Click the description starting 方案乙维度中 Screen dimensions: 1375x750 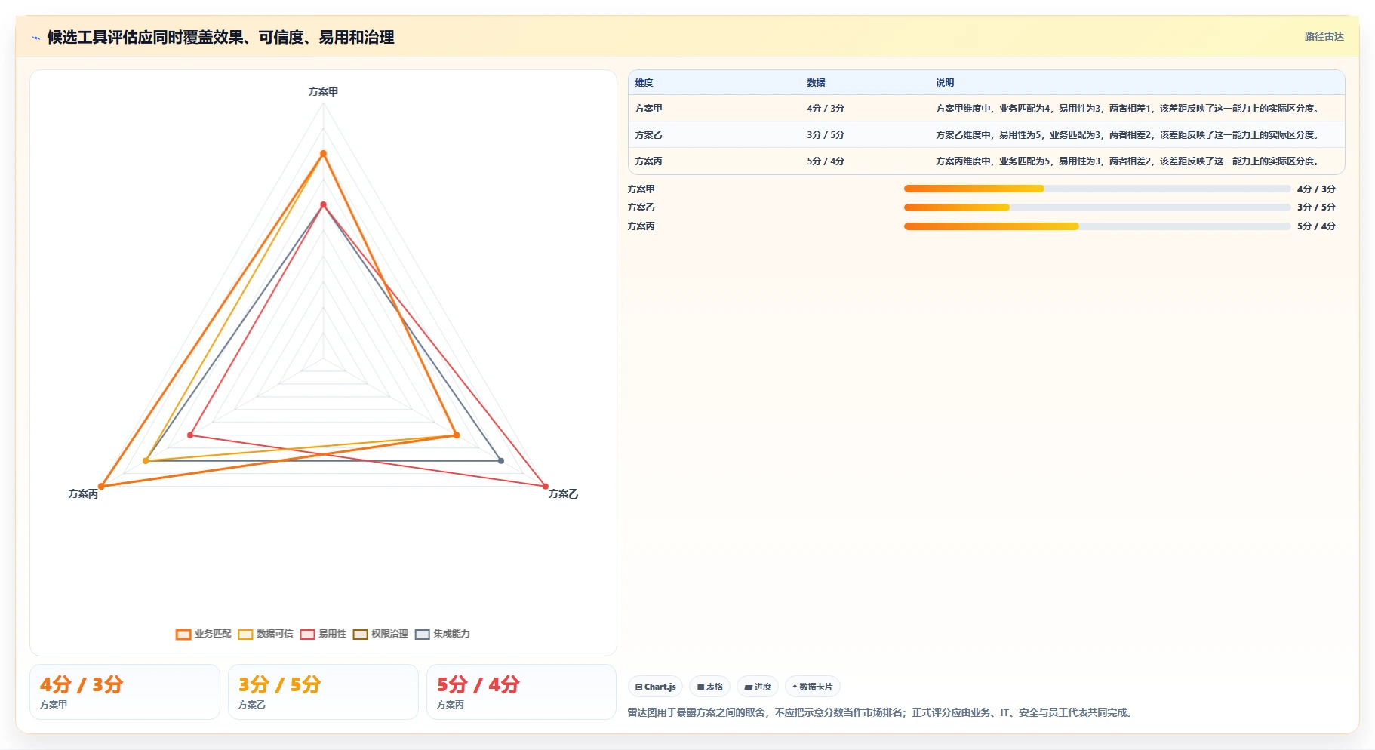point(1127,135)
